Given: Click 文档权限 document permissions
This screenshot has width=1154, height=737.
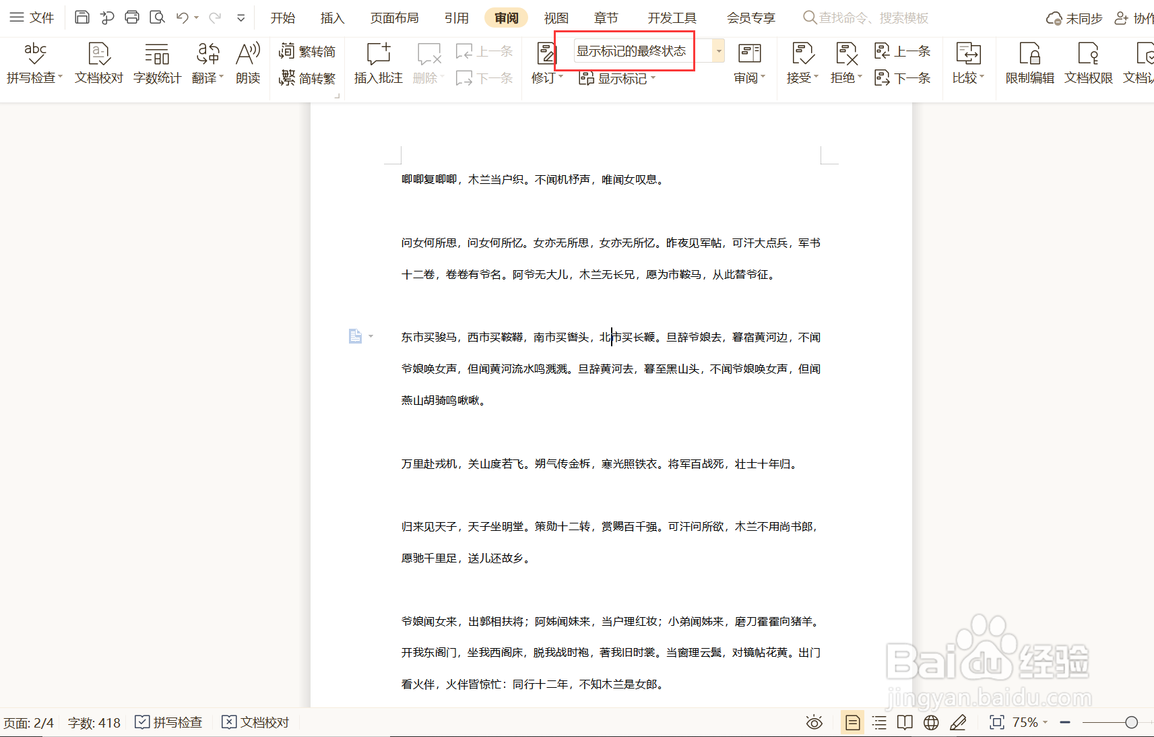Looking at the screenshot, I should (1088, 64).
